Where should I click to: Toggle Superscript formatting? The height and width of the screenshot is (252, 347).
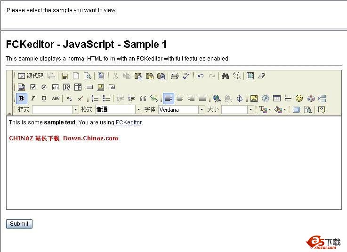(81, 99)
